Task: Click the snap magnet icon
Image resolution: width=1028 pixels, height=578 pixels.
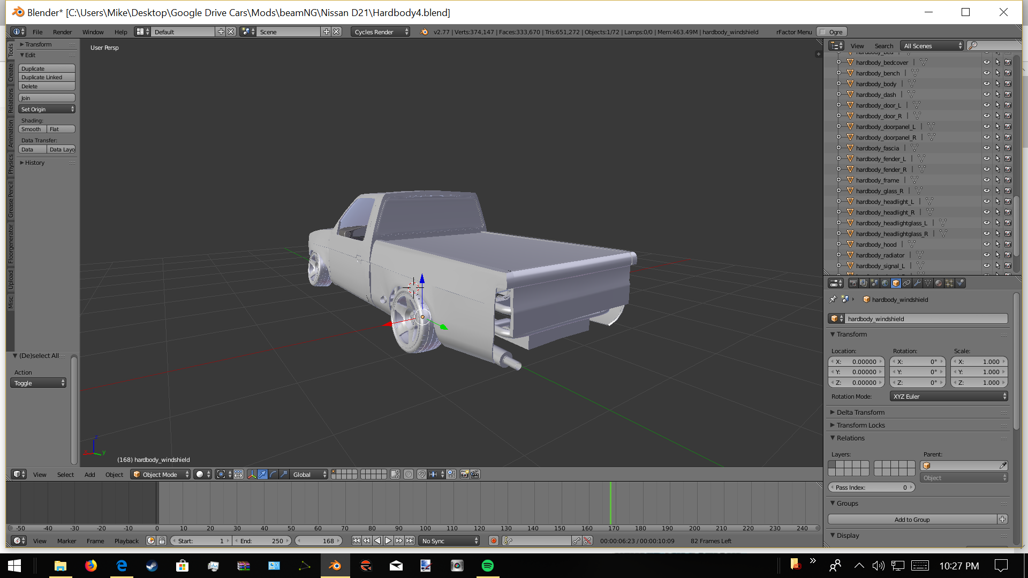Action: coord(421,474)
